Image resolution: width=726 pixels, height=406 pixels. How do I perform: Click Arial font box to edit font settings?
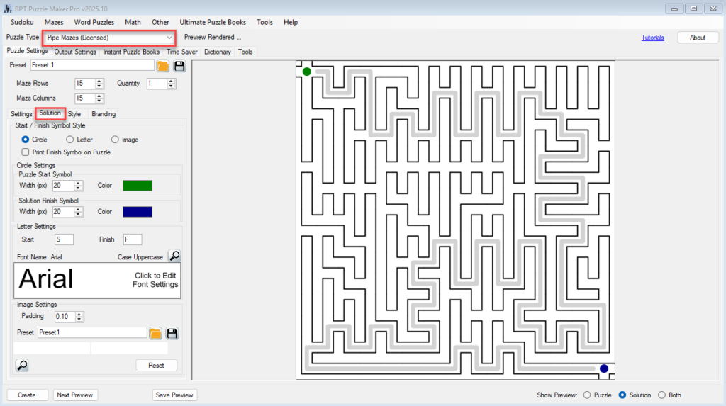pos(97,281)
